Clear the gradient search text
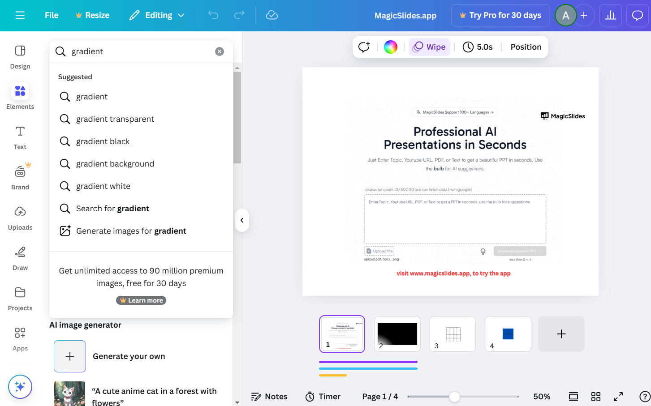 (220, 51)
